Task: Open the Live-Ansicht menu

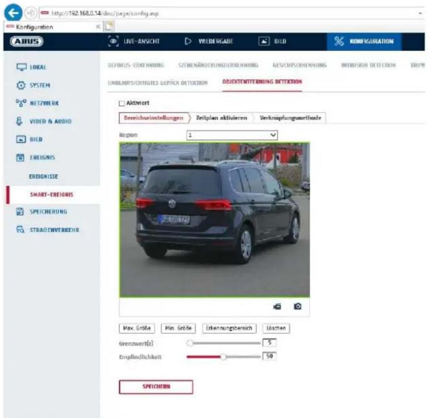Action: click(x=134, y=41)
